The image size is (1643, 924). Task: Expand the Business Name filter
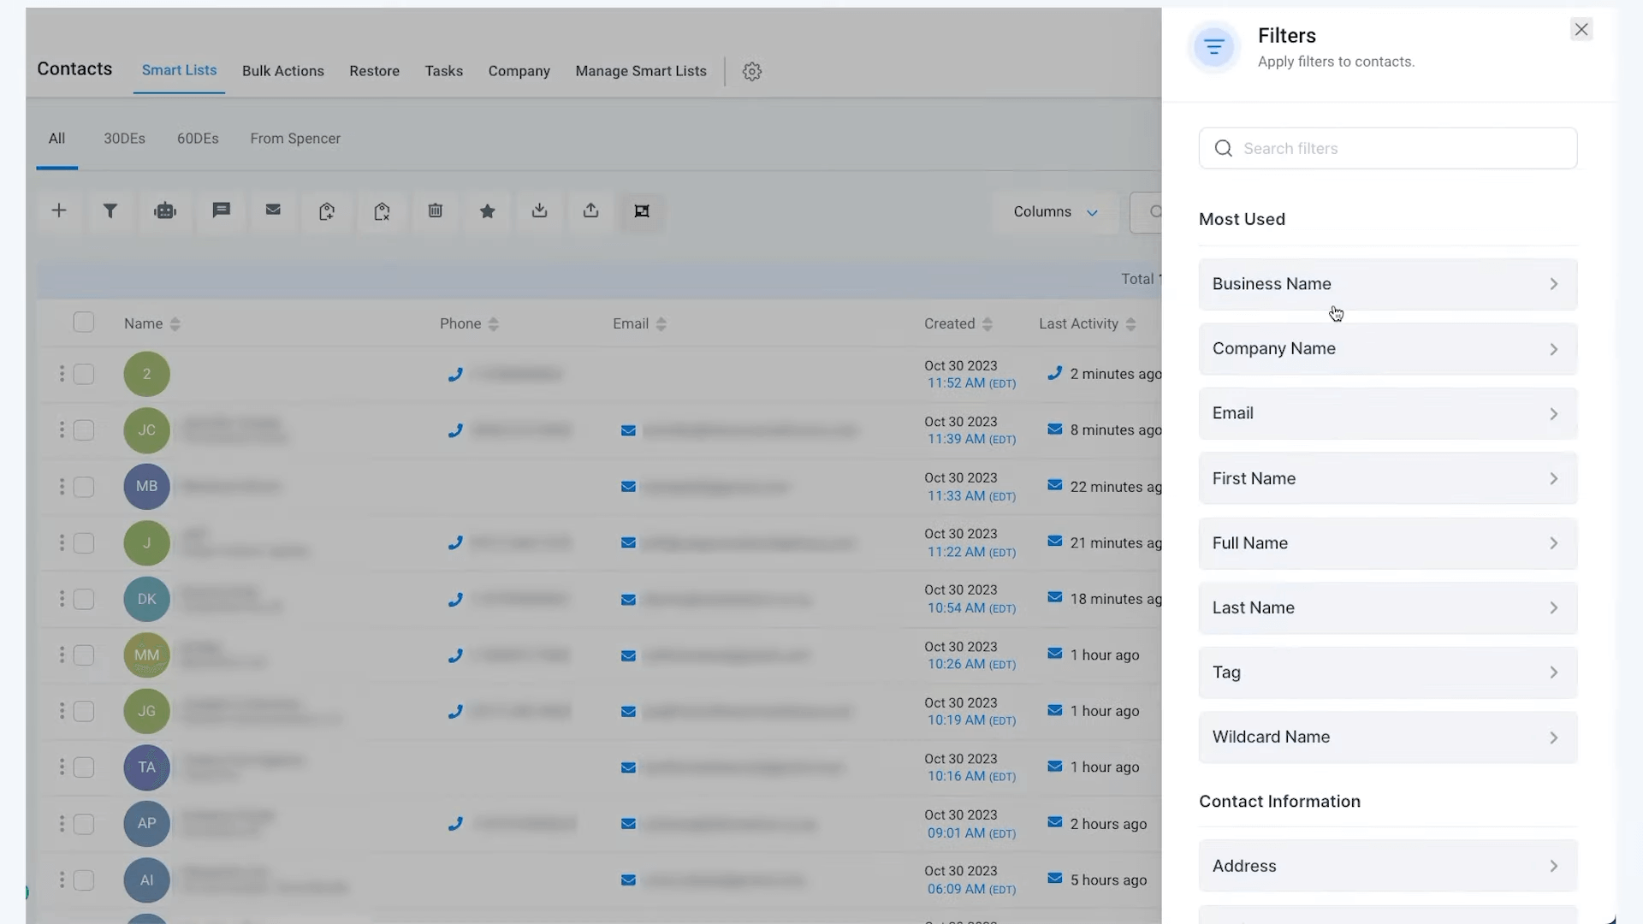(x=1387, y=284)
